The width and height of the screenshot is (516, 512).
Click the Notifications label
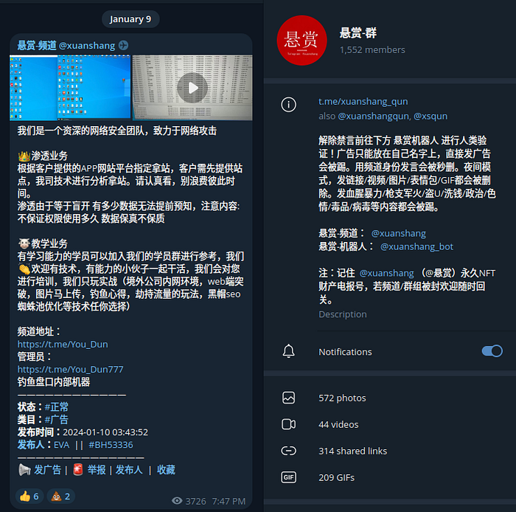pyautogui.click(x=345, y=352)
